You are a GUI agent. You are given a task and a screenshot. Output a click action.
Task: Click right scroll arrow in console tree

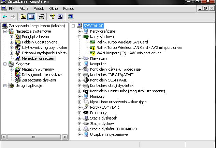coord(65,137)
